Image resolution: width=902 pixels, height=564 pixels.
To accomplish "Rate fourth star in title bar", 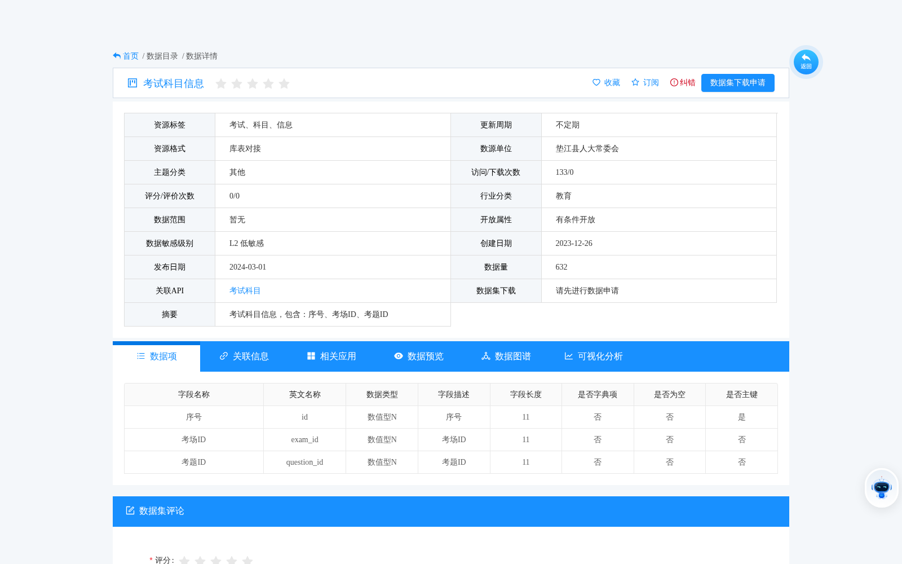I will [268, 83].
